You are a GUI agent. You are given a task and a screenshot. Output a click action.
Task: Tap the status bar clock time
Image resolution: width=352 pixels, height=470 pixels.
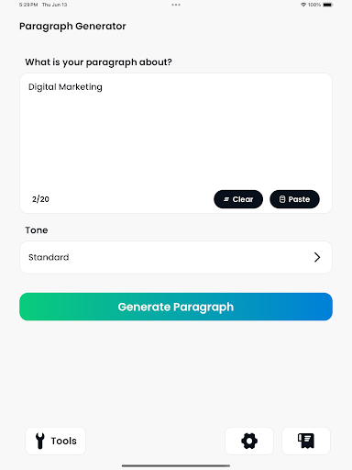28,5
